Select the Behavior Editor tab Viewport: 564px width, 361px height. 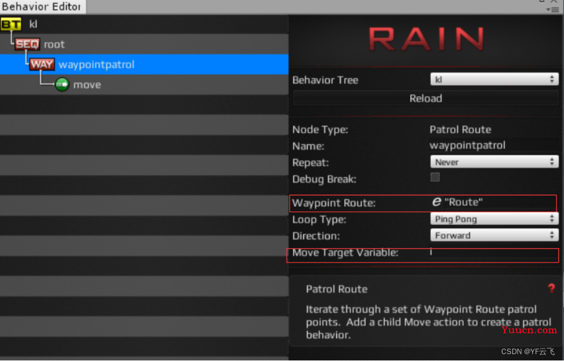point(43,6)
